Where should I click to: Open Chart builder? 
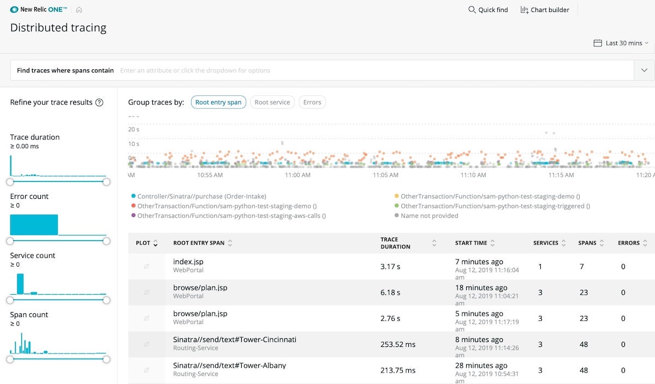[545, 10]
